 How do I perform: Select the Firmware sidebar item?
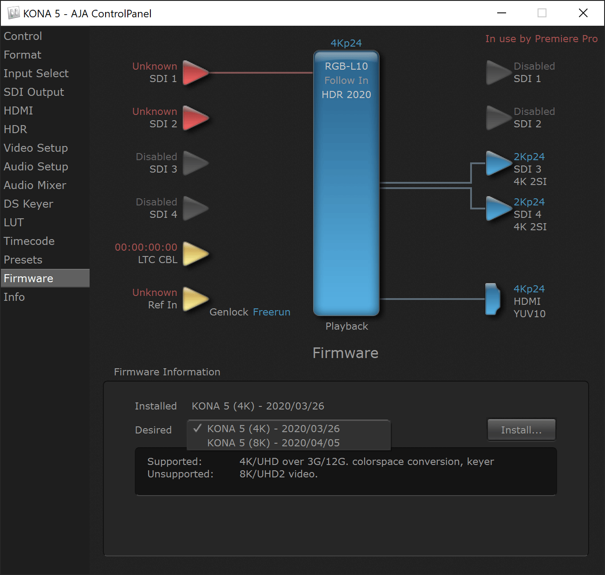point(45,278)
